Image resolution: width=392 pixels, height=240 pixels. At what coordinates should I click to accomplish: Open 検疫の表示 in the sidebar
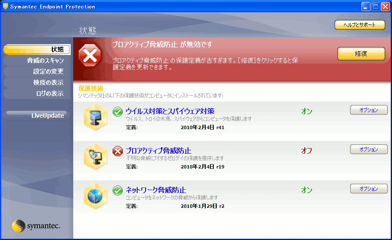click(37, 83)
